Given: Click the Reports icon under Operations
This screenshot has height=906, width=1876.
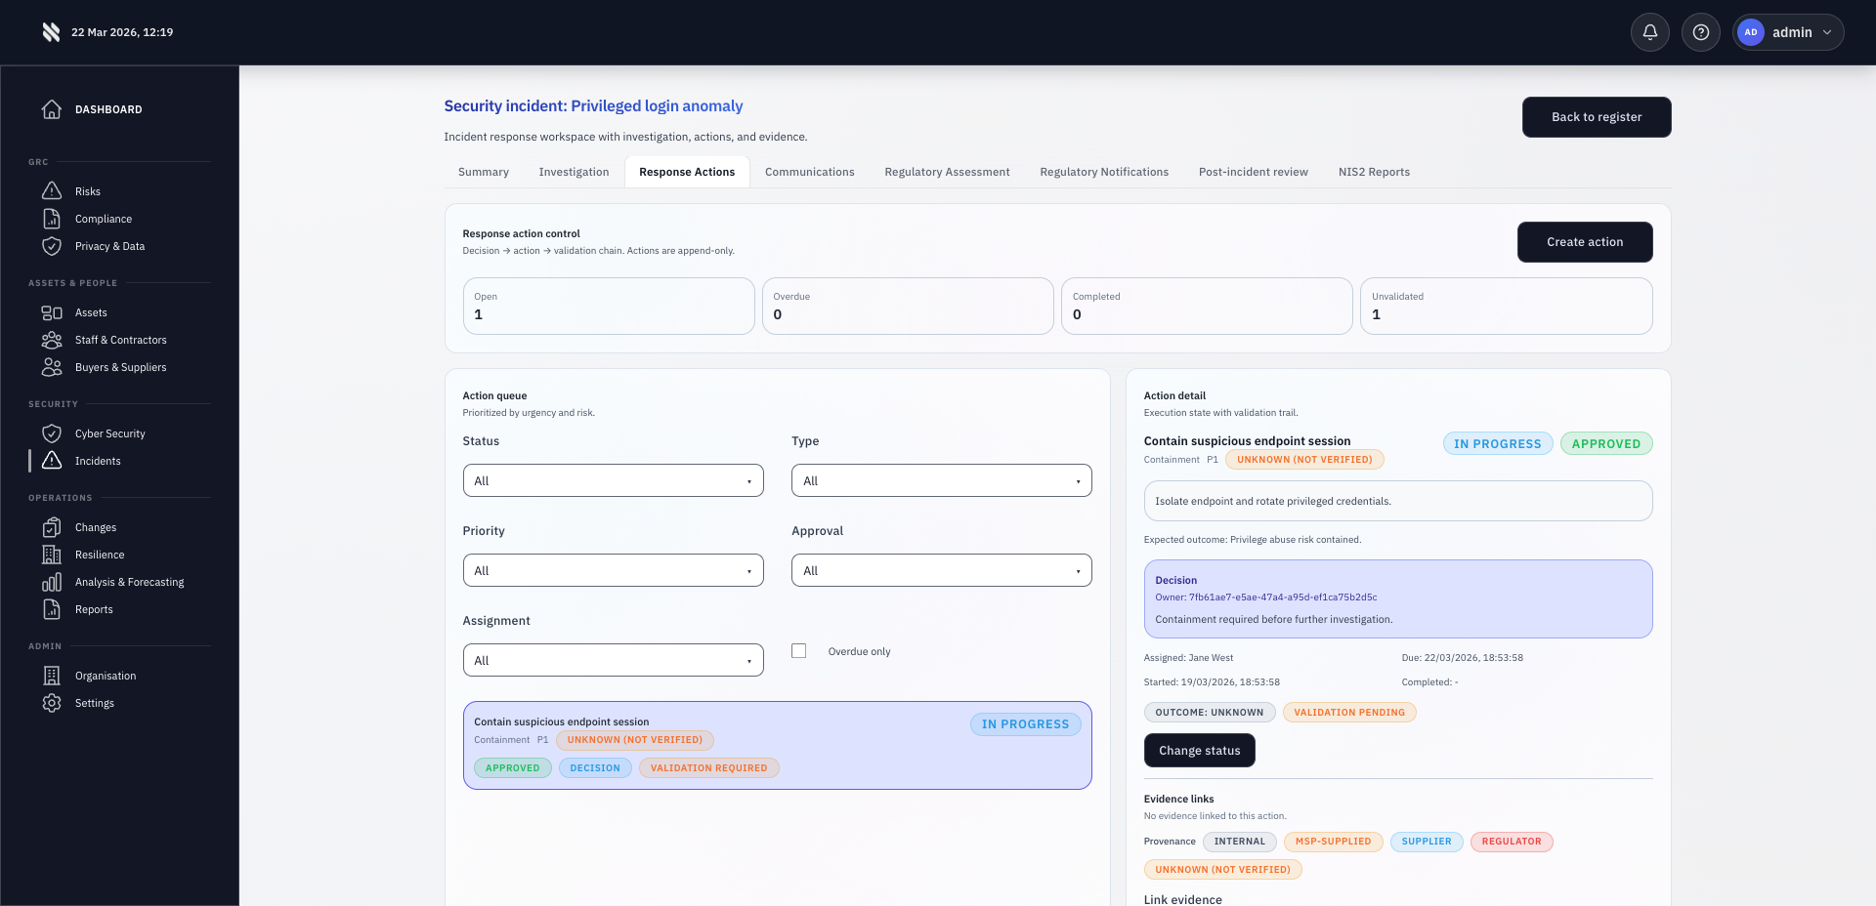Looking at the screenshot, I should (52, 609).
